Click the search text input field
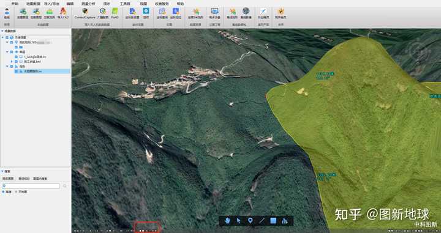 tap(31, 186)
